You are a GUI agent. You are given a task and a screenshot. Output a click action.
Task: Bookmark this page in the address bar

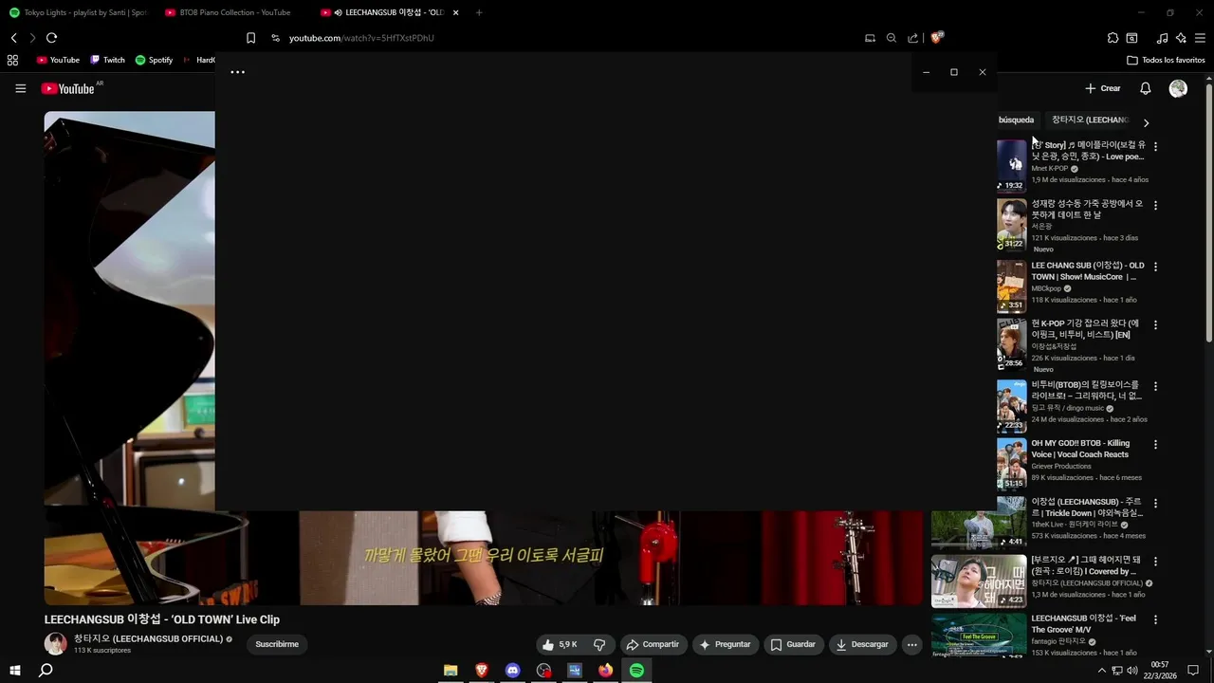250,38
